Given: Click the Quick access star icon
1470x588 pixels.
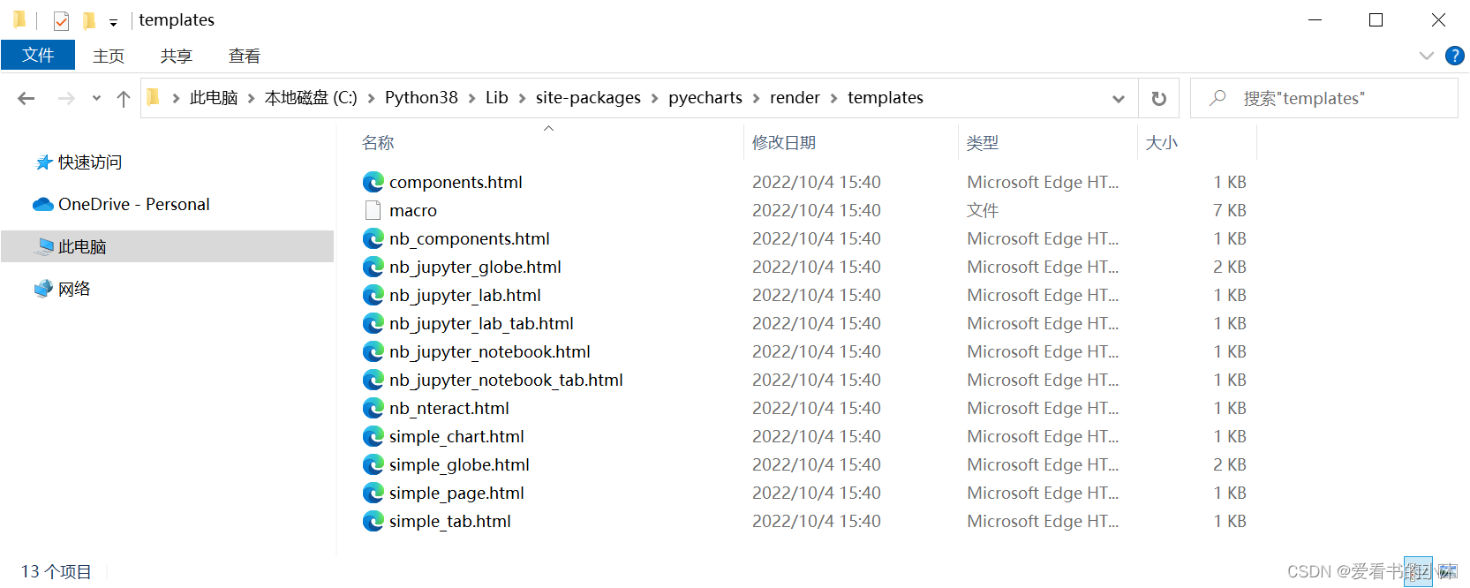Looking at the screenshot, I should (x=43, y=162).
